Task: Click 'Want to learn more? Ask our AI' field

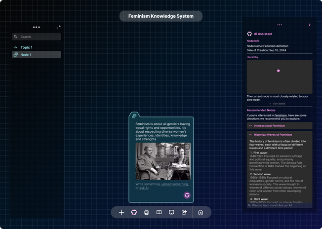Action: coord(280,205)
